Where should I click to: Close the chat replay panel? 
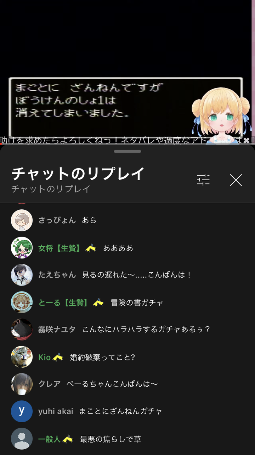coord(236,180)
